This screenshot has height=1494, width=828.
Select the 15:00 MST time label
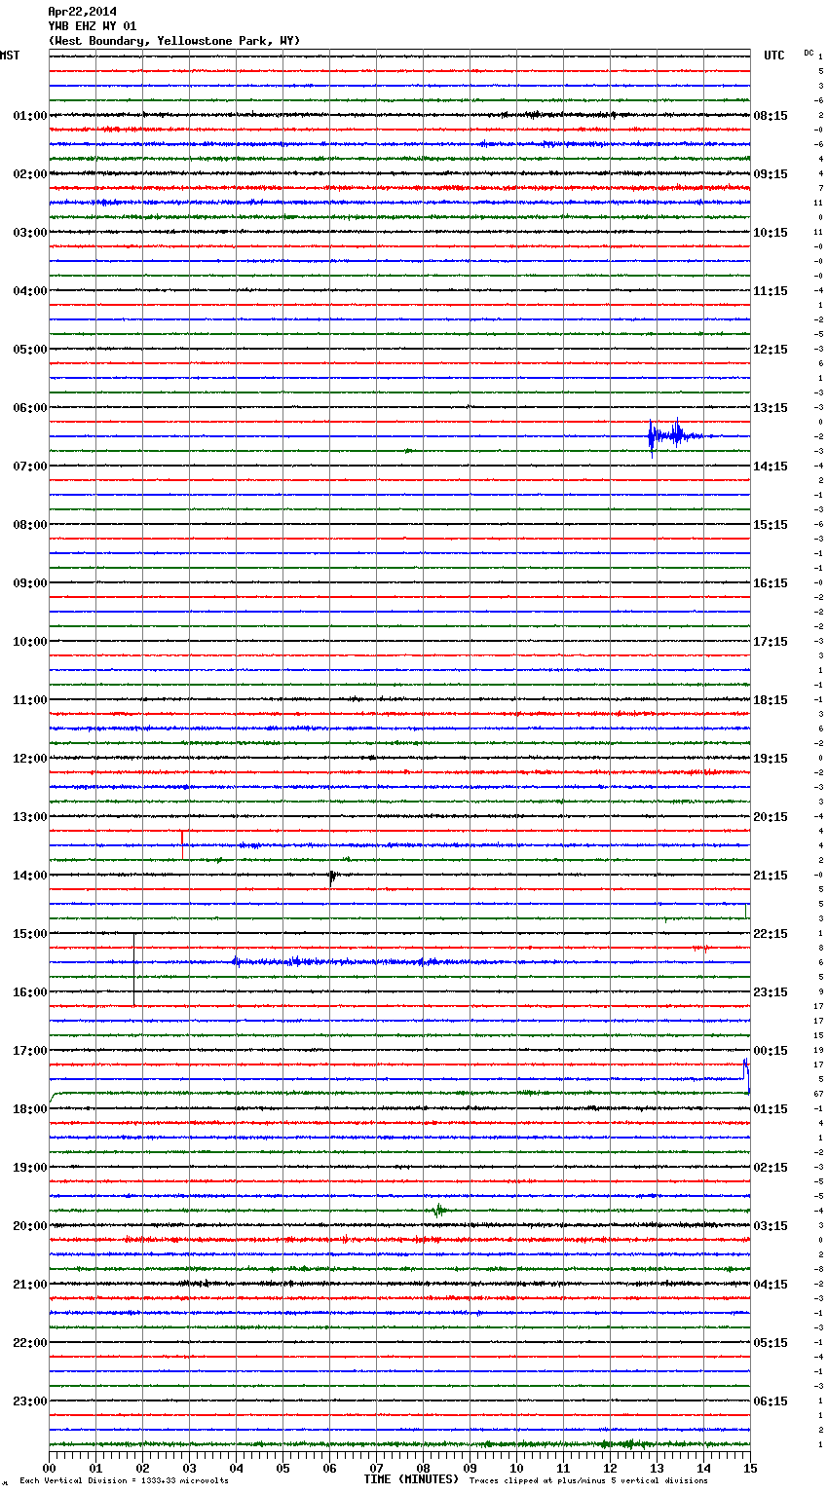[x=29, y=934]
